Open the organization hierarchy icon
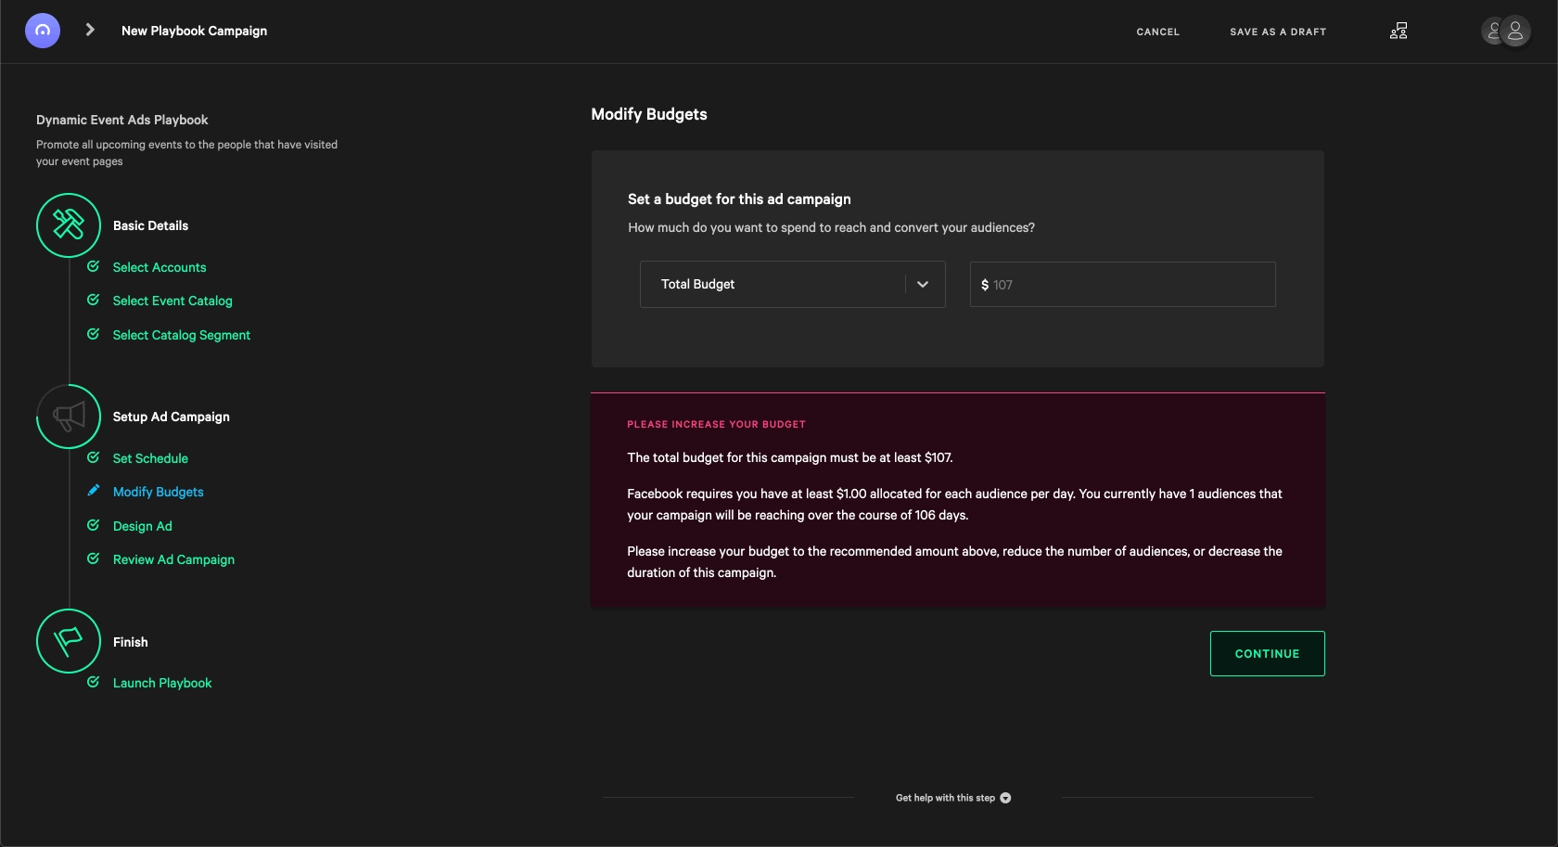 coord(1398,31)
